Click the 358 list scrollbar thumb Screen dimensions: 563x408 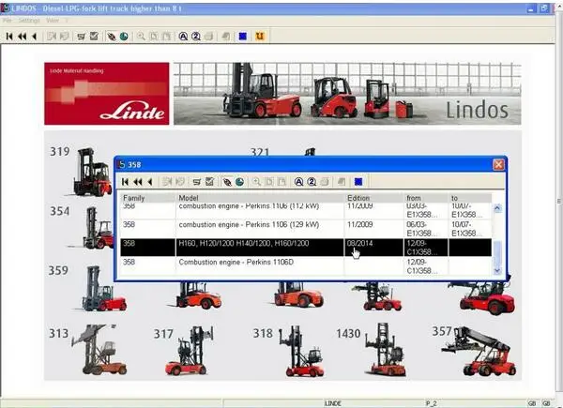pos(497,253)
